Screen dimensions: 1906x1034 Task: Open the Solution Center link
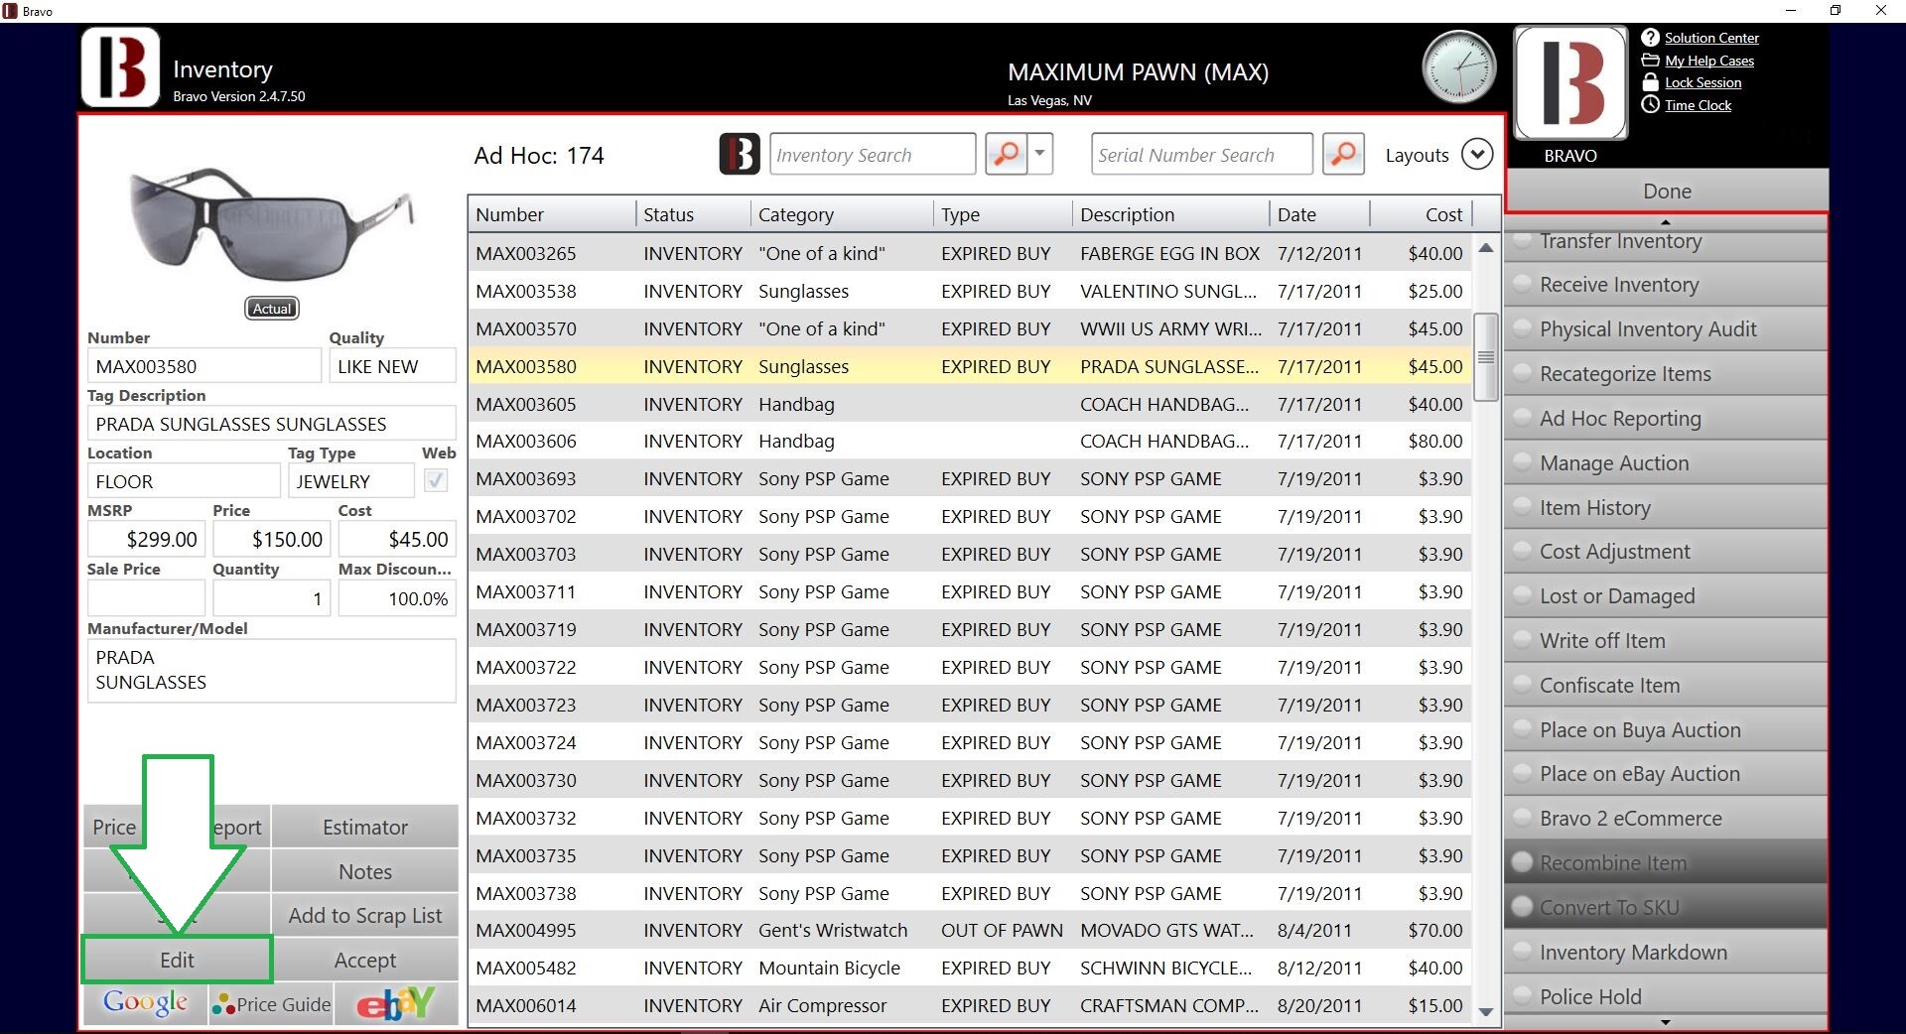pyautogui.click(x=1711, y=38)
